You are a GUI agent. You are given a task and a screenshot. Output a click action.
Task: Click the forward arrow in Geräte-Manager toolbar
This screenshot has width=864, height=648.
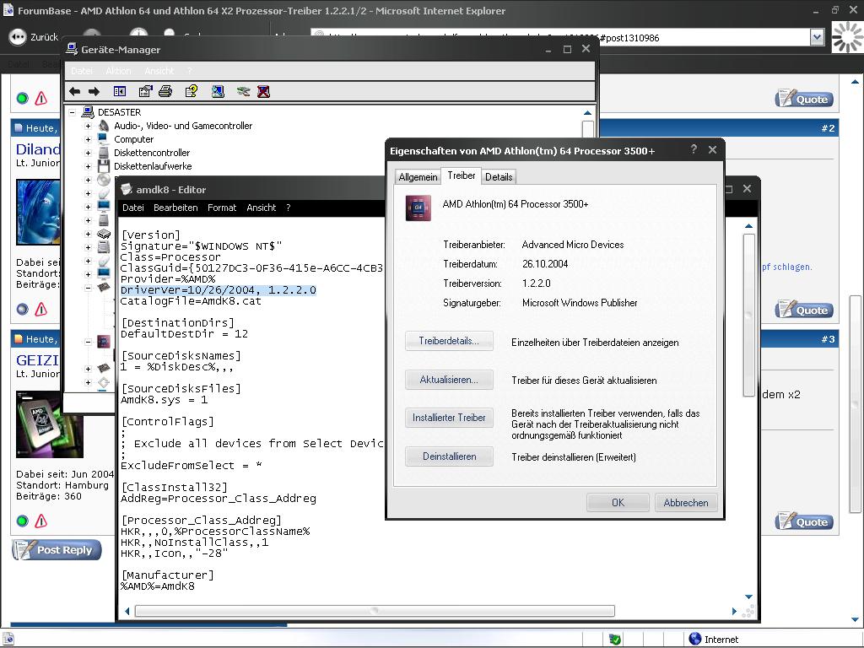point(94,91)
